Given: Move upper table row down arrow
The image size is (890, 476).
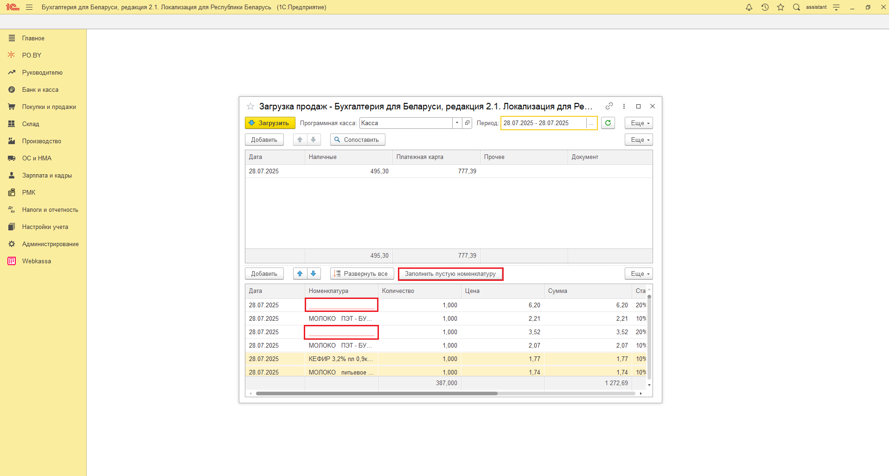Looking at the screenshot, I should (314, 140).
